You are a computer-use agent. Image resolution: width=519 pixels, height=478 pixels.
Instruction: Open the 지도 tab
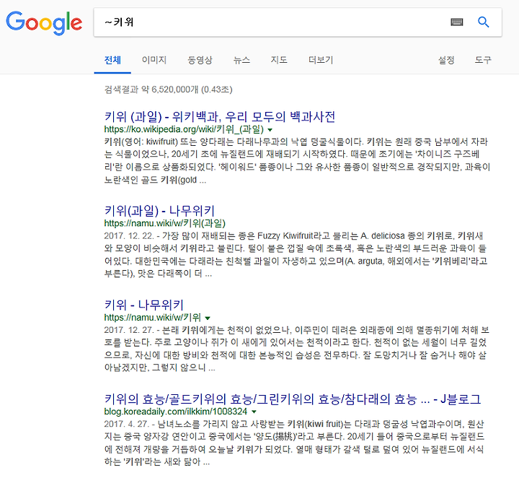279,60
